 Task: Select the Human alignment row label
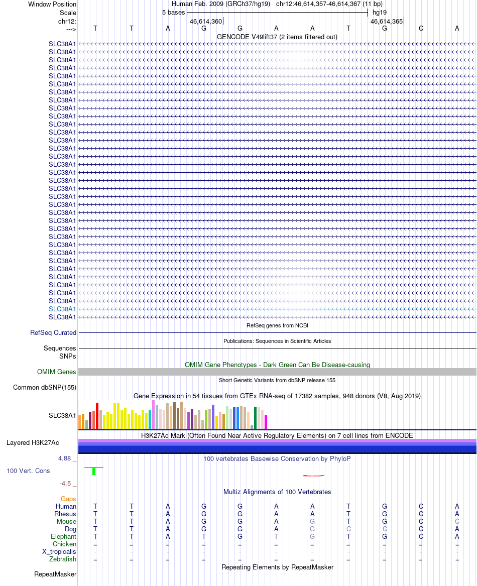(x=66, y=506)
